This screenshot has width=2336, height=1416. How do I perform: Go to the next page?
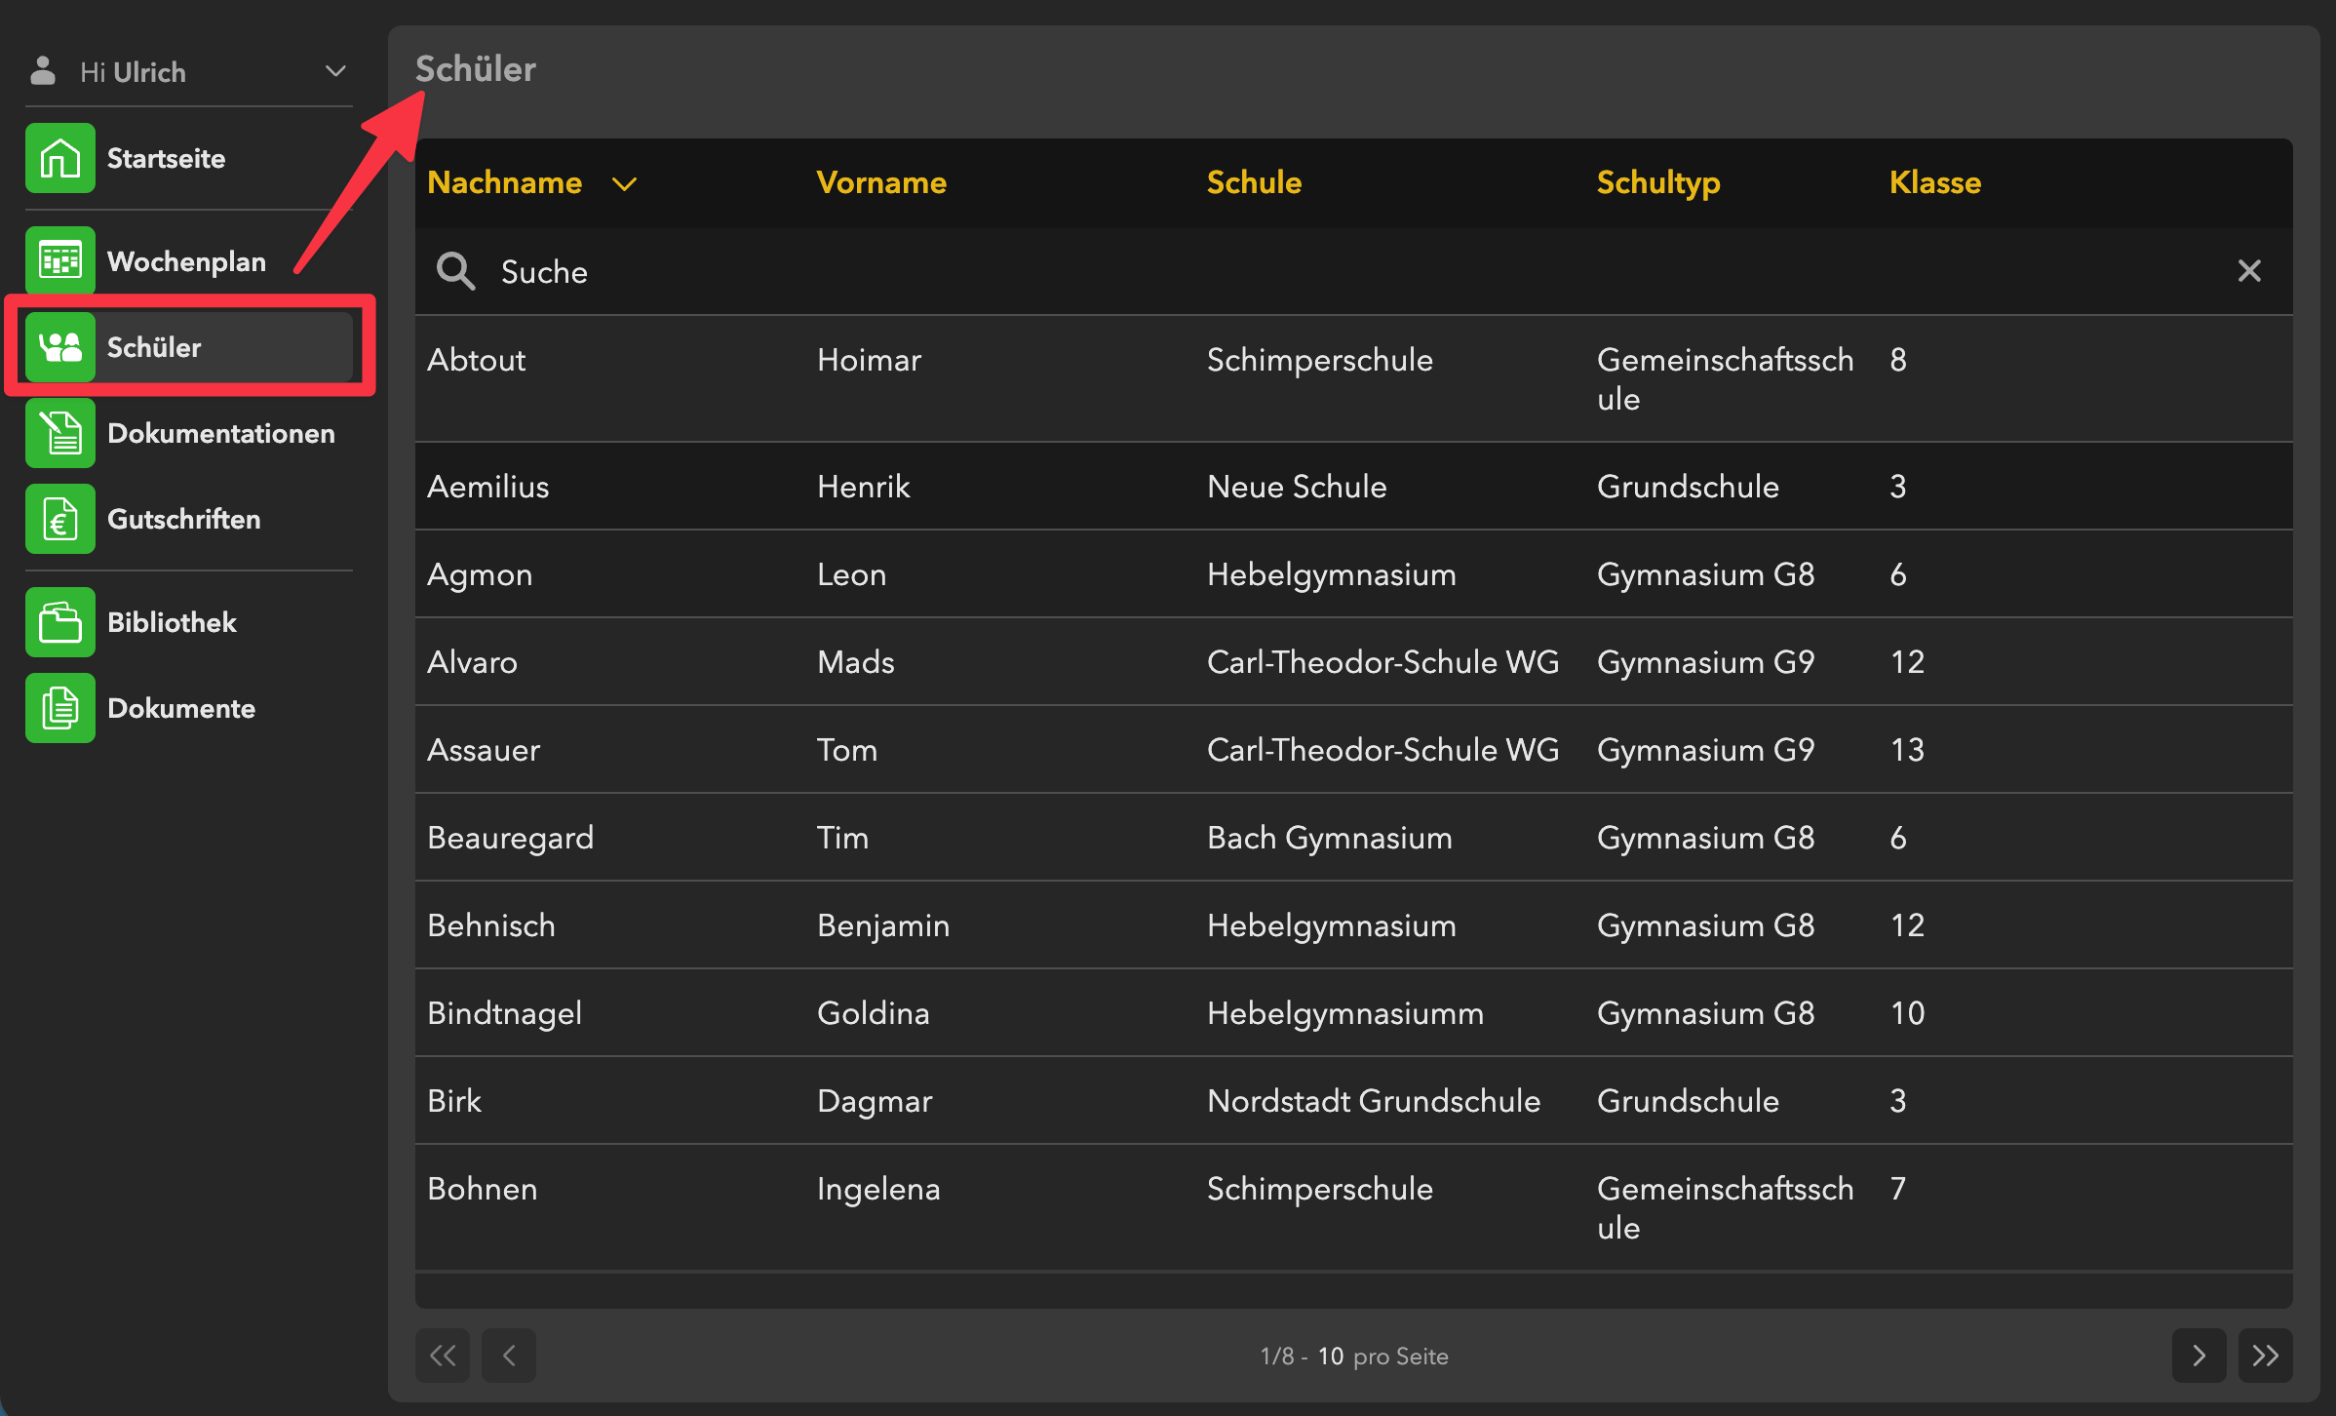[2199, 1356]
